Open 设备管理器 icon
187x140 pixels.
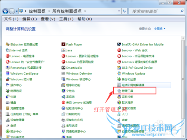pyautogui.click(x=7, y=120)
